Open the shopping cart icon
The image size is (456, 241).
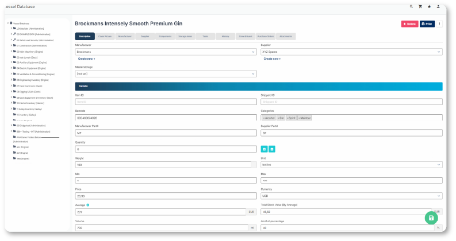pyautogui.click(x=420, y=6)
